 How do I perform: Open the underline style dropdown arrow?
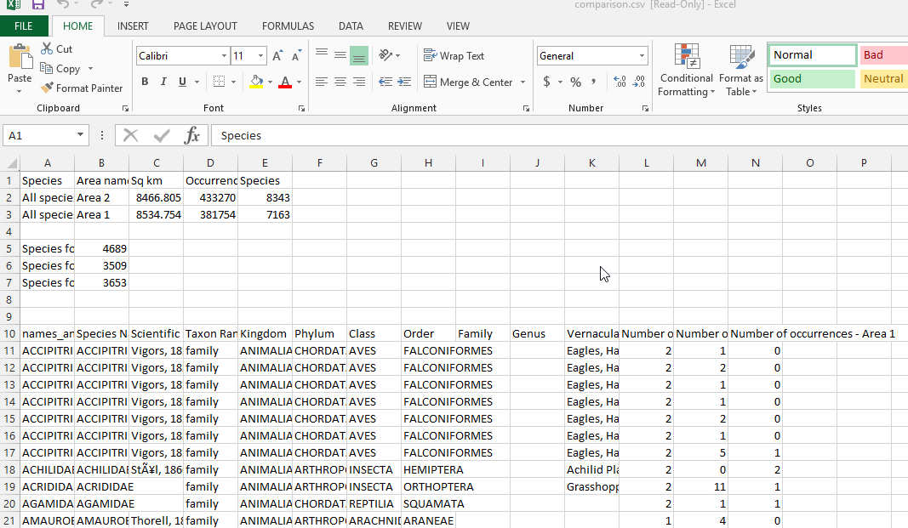pyautogui.click(x=197, y=82)
